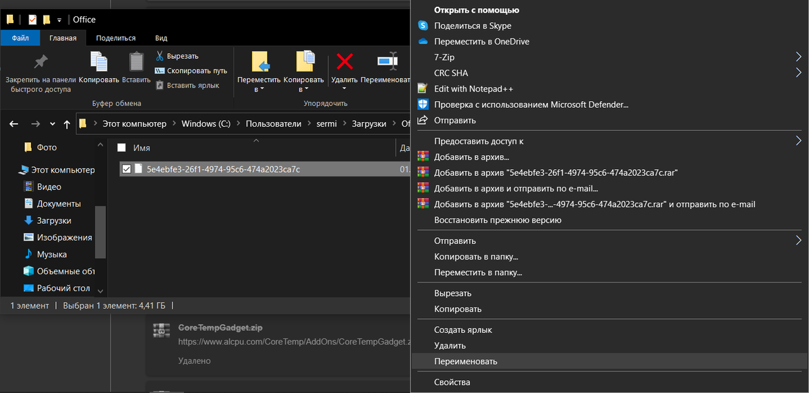Open the recent locations dropdown arrow
The width and height of the screenshot is (809, 393).
[51, 125]
